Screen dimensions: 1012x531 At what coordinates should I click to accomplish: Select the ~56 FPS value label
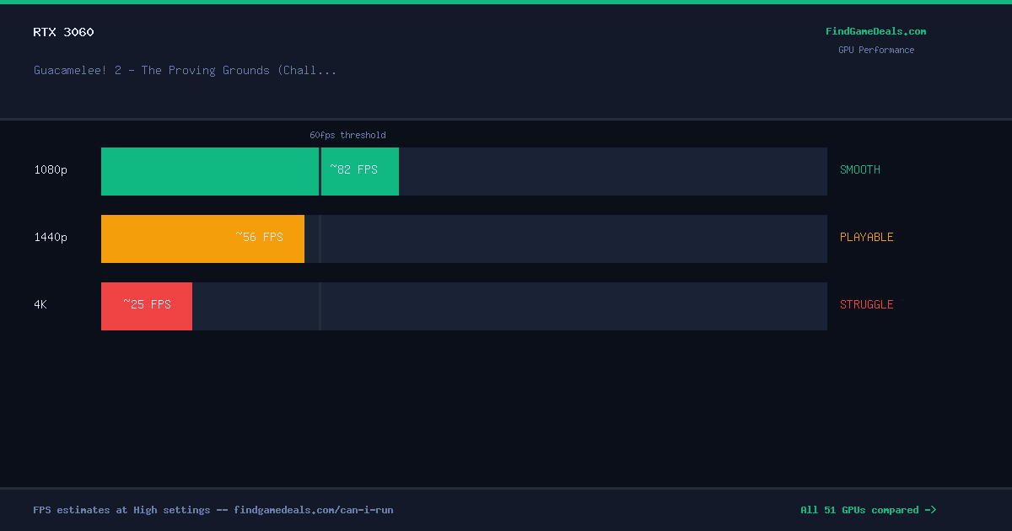pyautogui.click(x=259, y=237)
